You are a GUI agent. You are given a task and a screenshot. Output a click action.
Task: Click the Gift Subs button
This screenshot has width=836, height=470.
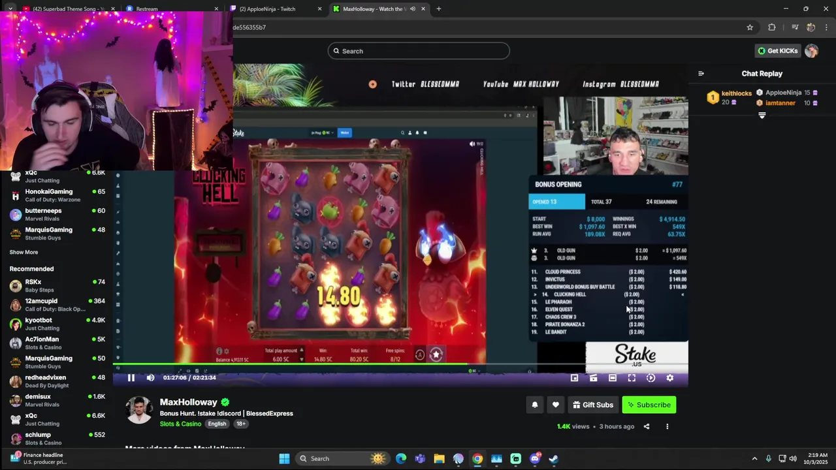[593, 405]
